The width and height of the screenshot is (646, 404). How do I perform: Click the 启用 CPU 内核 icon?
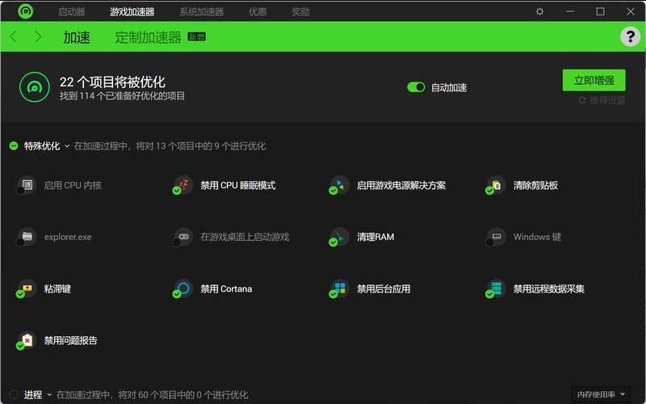click(27, 185)
